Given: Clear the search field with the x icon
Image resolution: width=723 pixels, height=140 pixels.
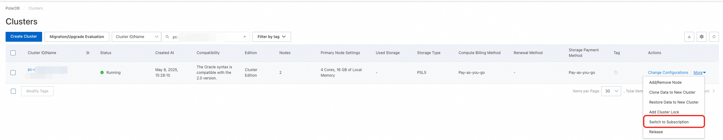Looking at the screenshot, I should tap(245, 37).
